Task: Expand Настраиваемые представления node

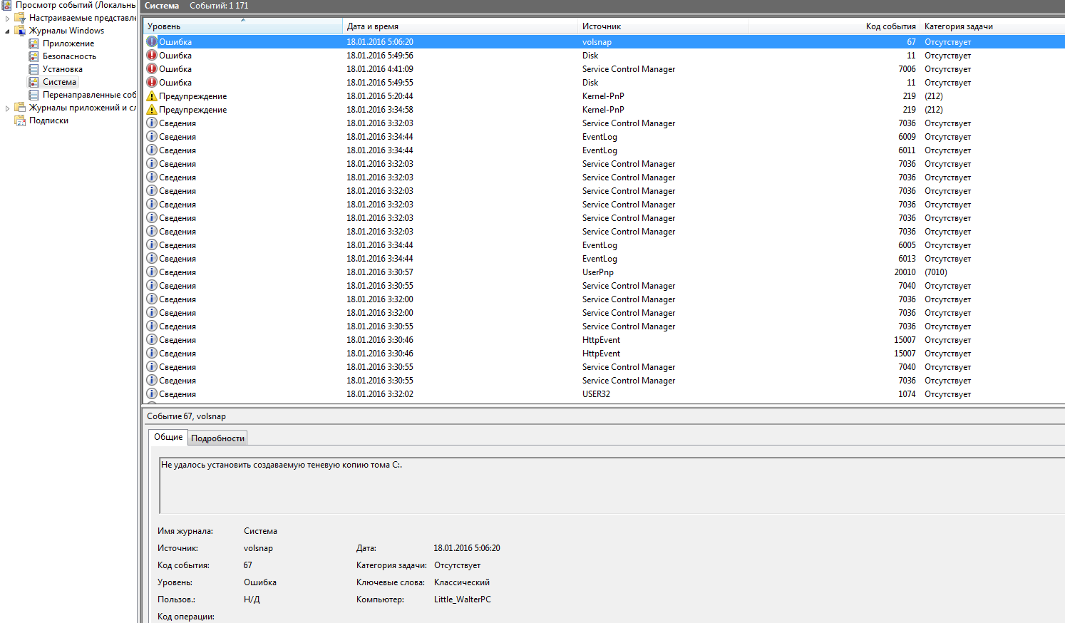Action: (8, 19)
